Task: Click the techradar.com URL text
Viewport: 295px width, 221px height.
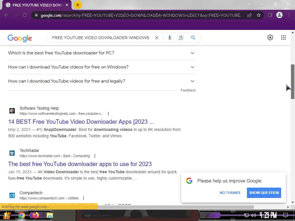Action: (x=54, y=156)
